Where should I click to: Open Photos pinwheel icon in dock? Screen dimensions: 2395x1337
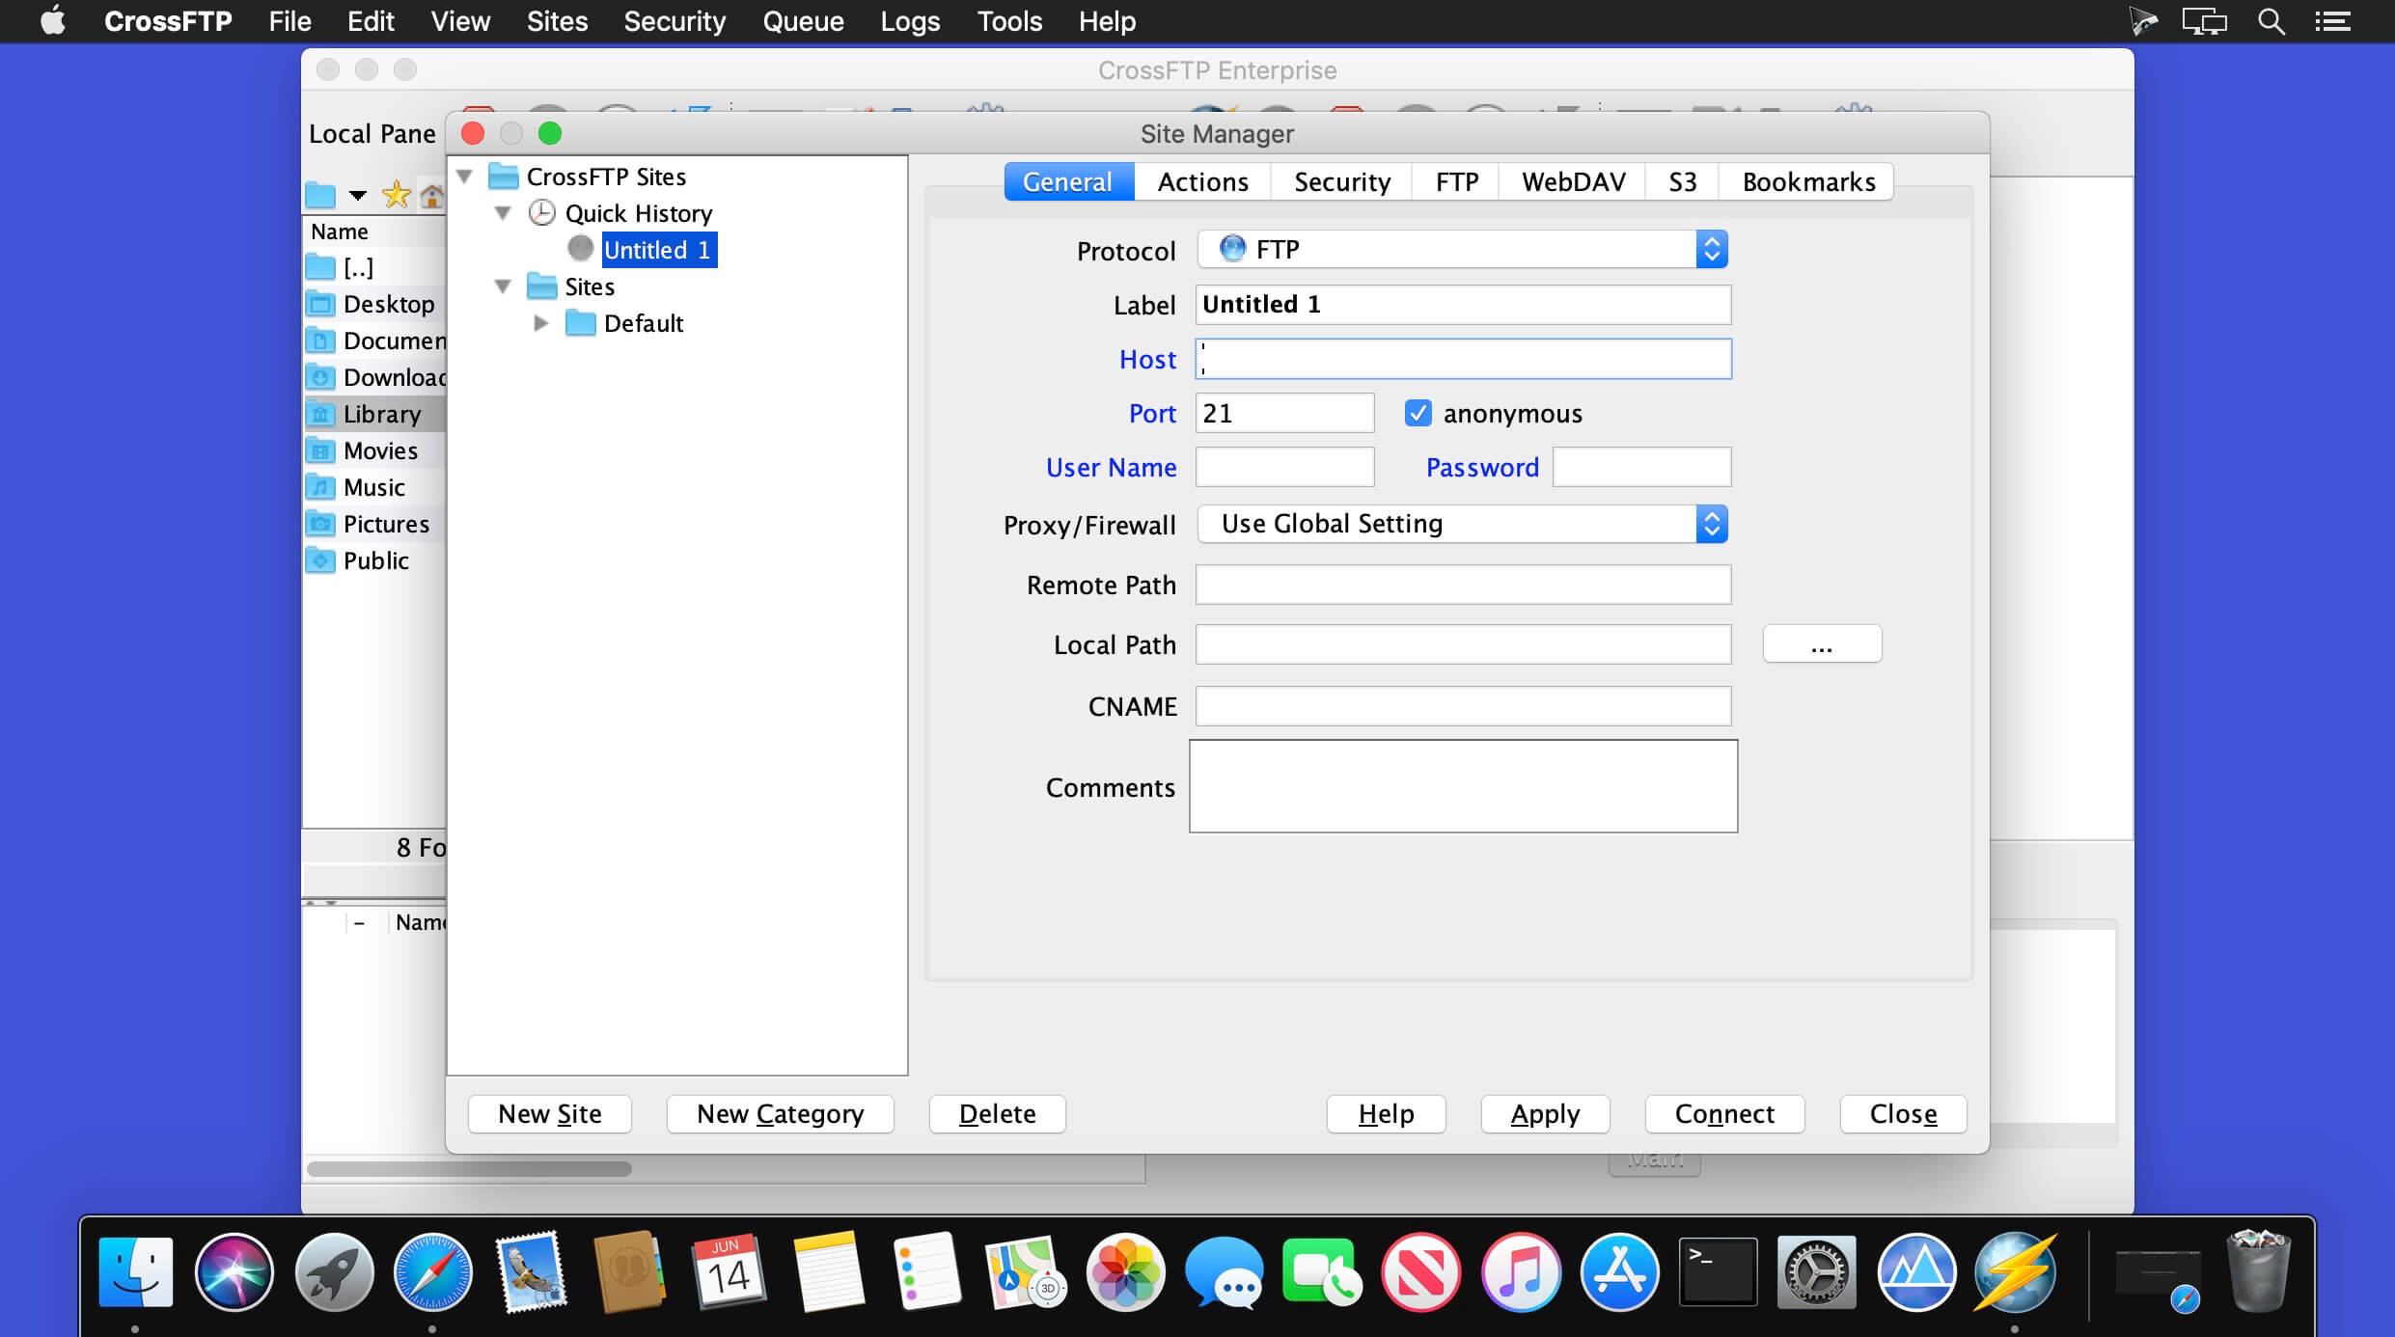tap(1125, 1272)
